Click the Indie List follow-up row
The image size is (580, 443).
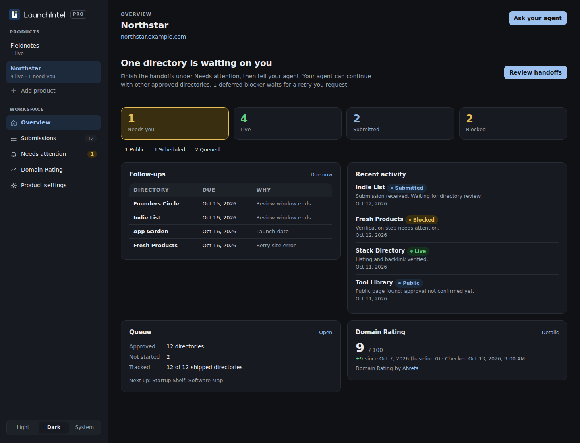click(231, 218)
